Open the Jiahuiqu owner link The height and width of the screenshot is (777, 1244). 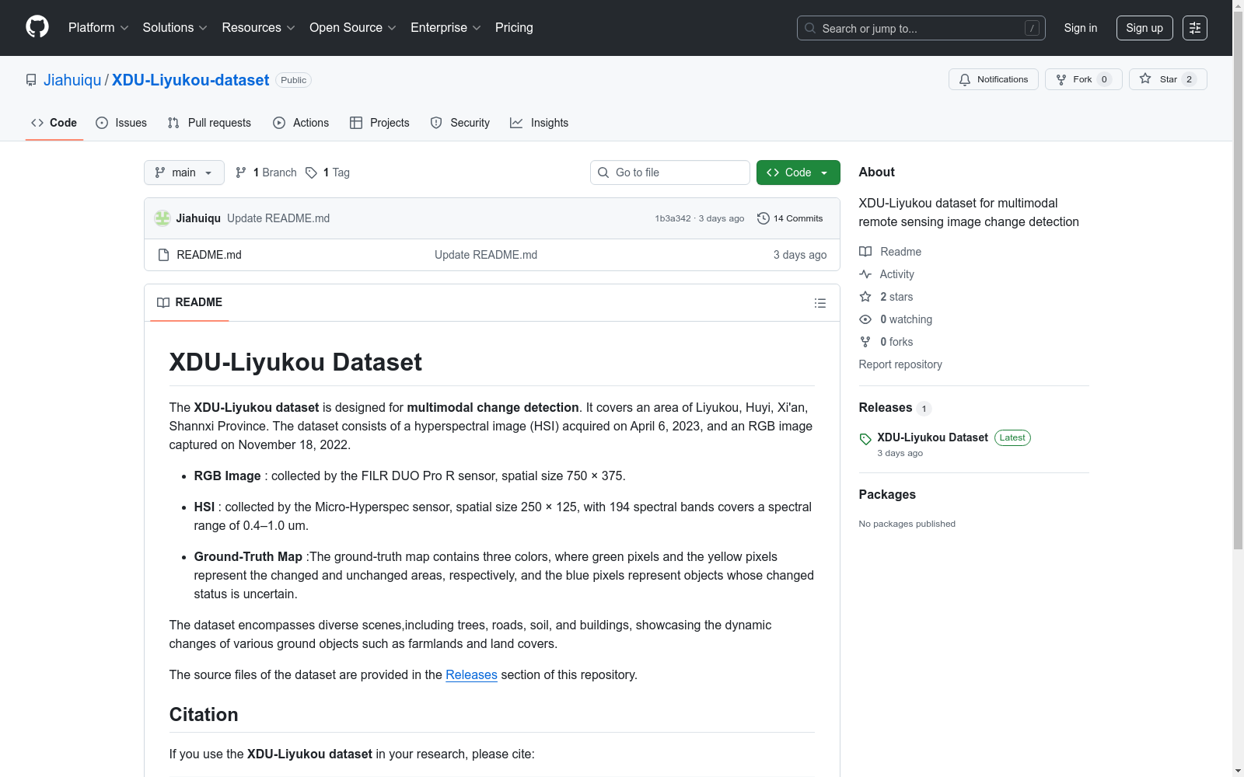[x=72, y=80]
